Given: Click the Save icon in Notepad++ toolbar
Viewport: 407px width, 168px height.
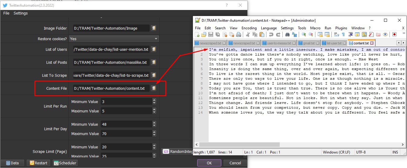Looking at the screenshot, I should tap(211, 34).
